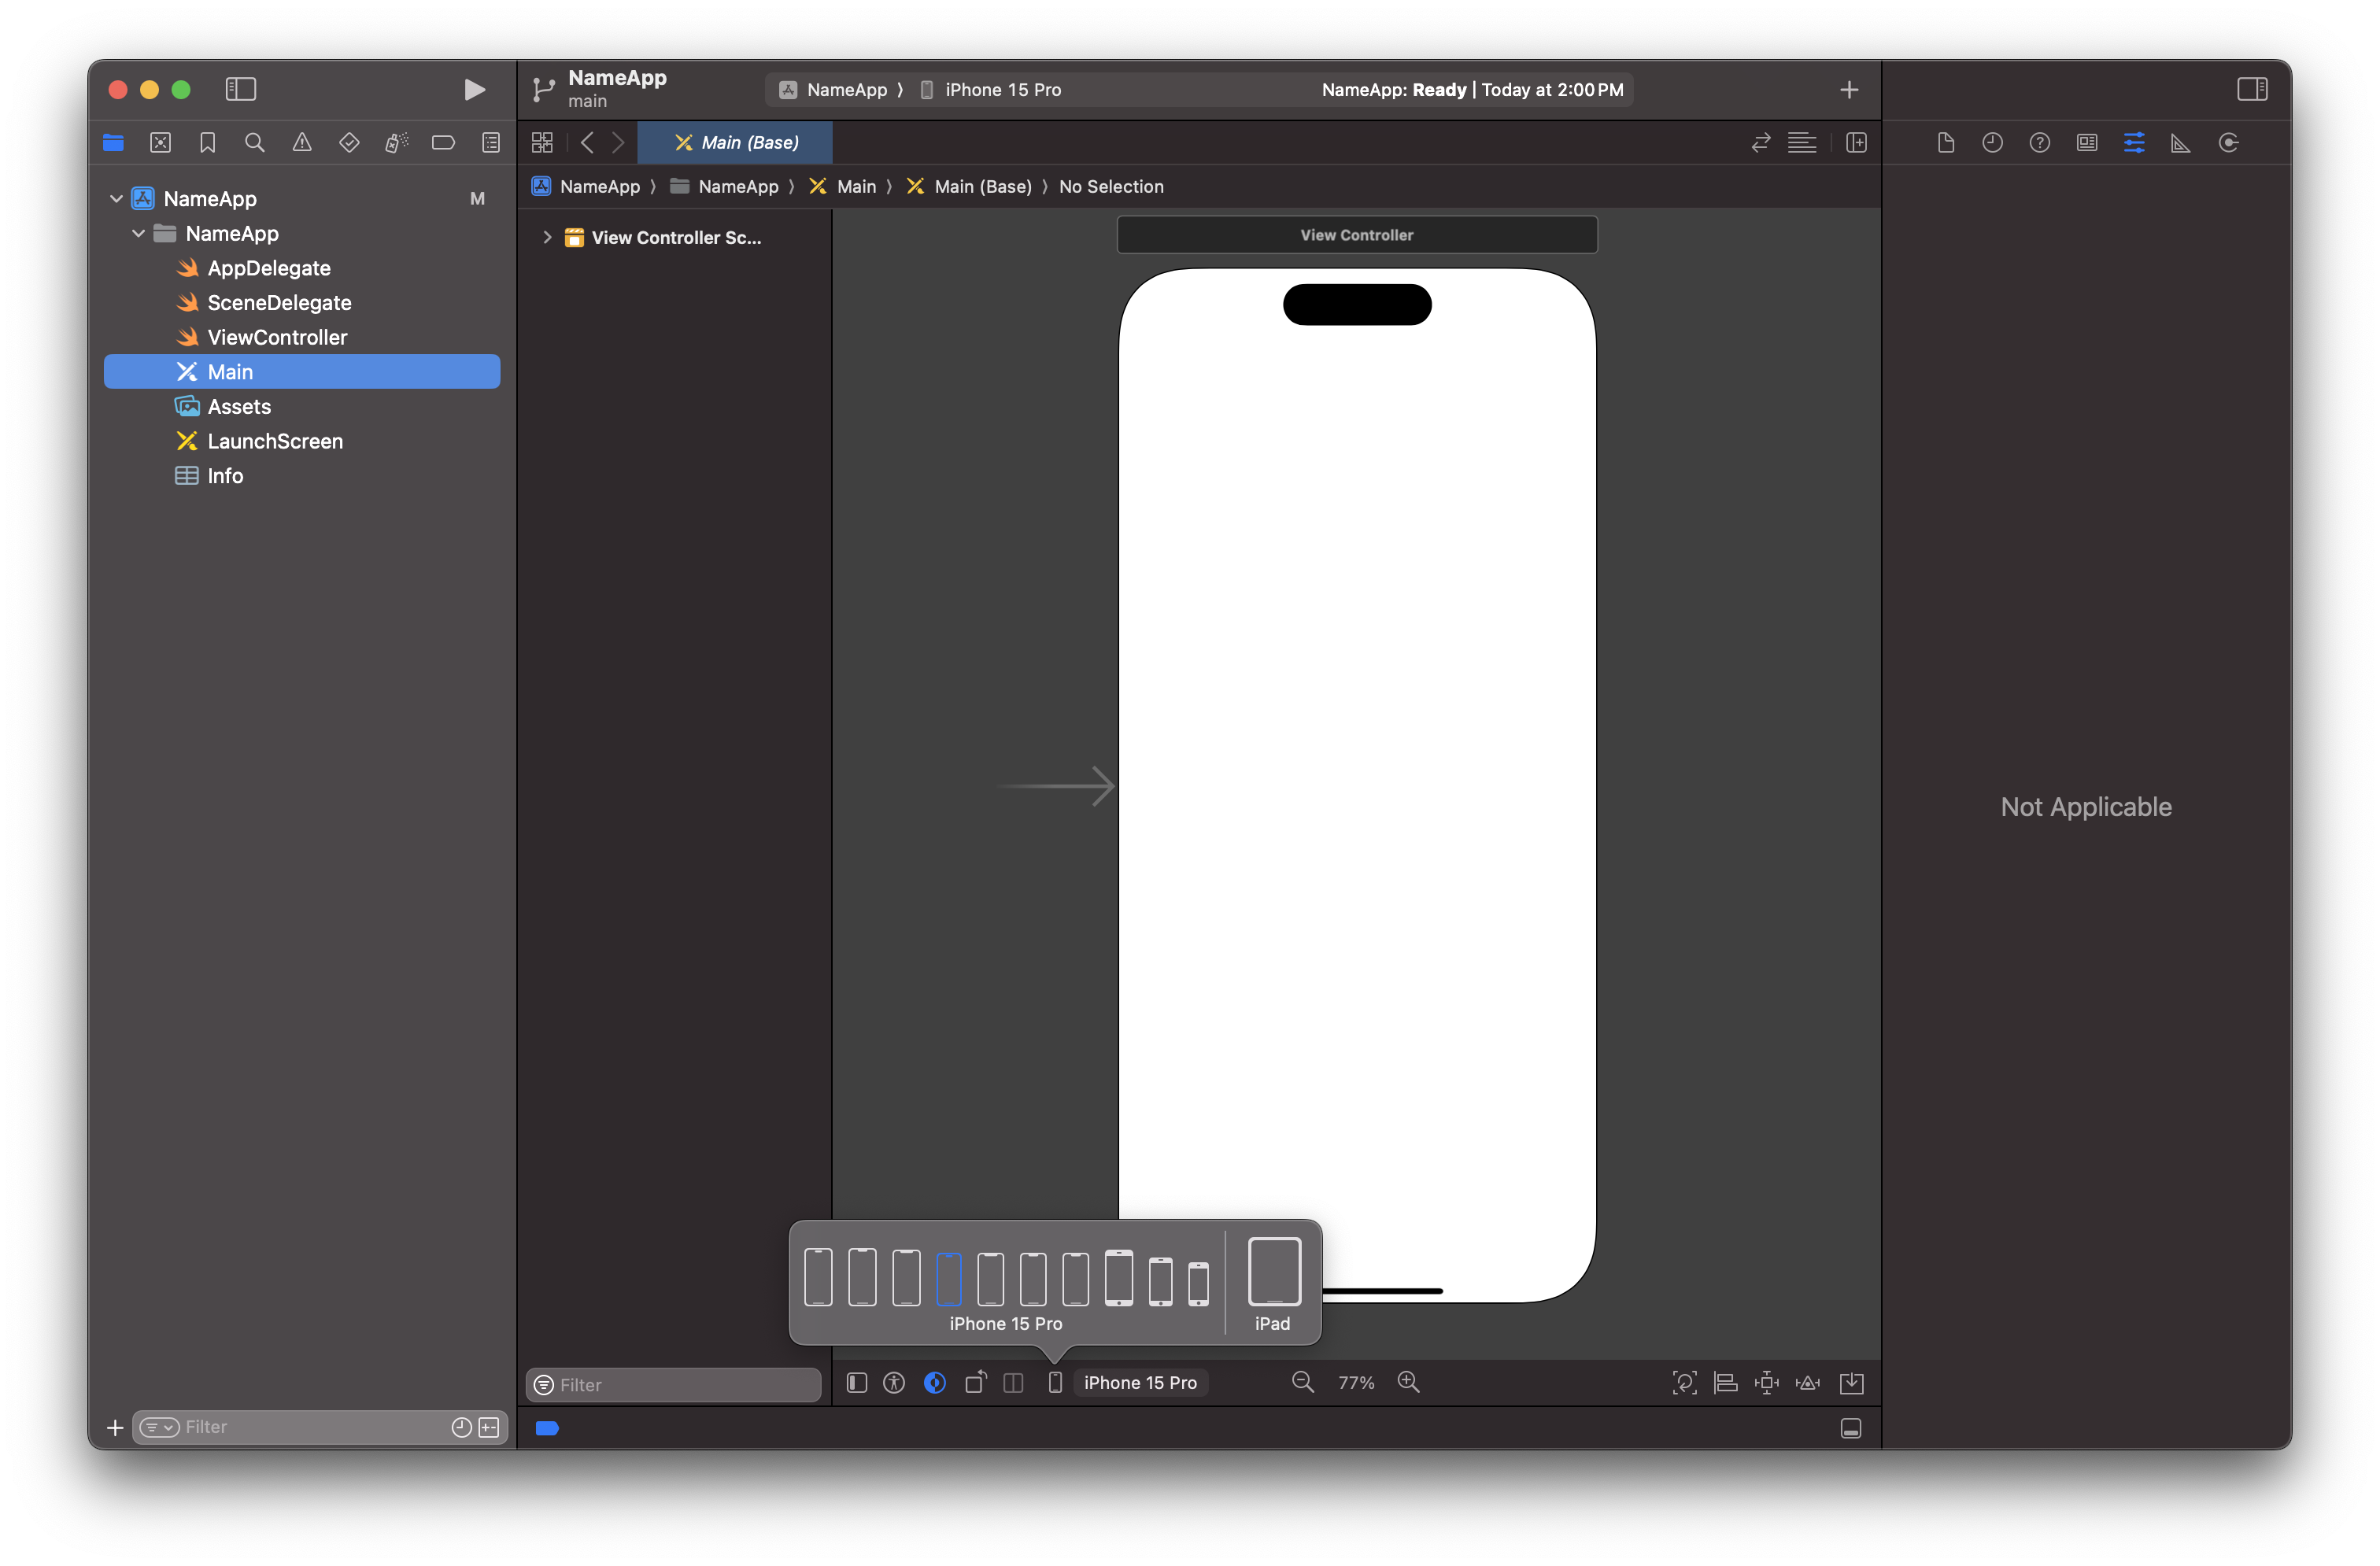The height and width of the screenshot is (1566, 2380).
Task: Toggle the left navigator sidebar
Action: point(241,90)
